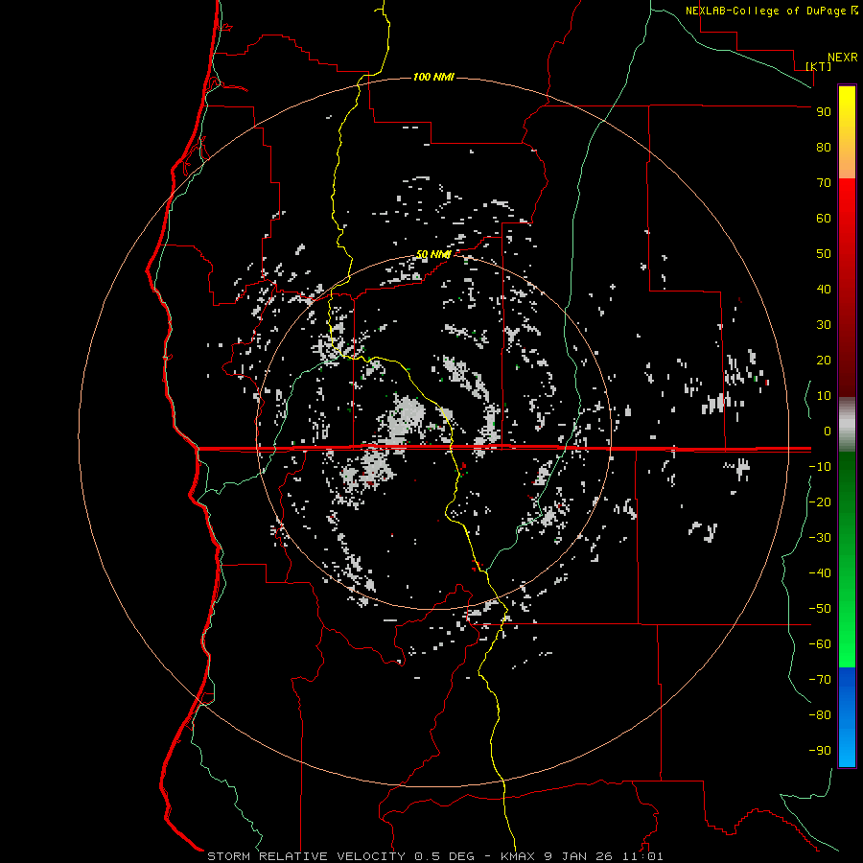Screen dimensions: 863x863
Task: Click the 50 value on the velocity scale
Action: (824, 254)
